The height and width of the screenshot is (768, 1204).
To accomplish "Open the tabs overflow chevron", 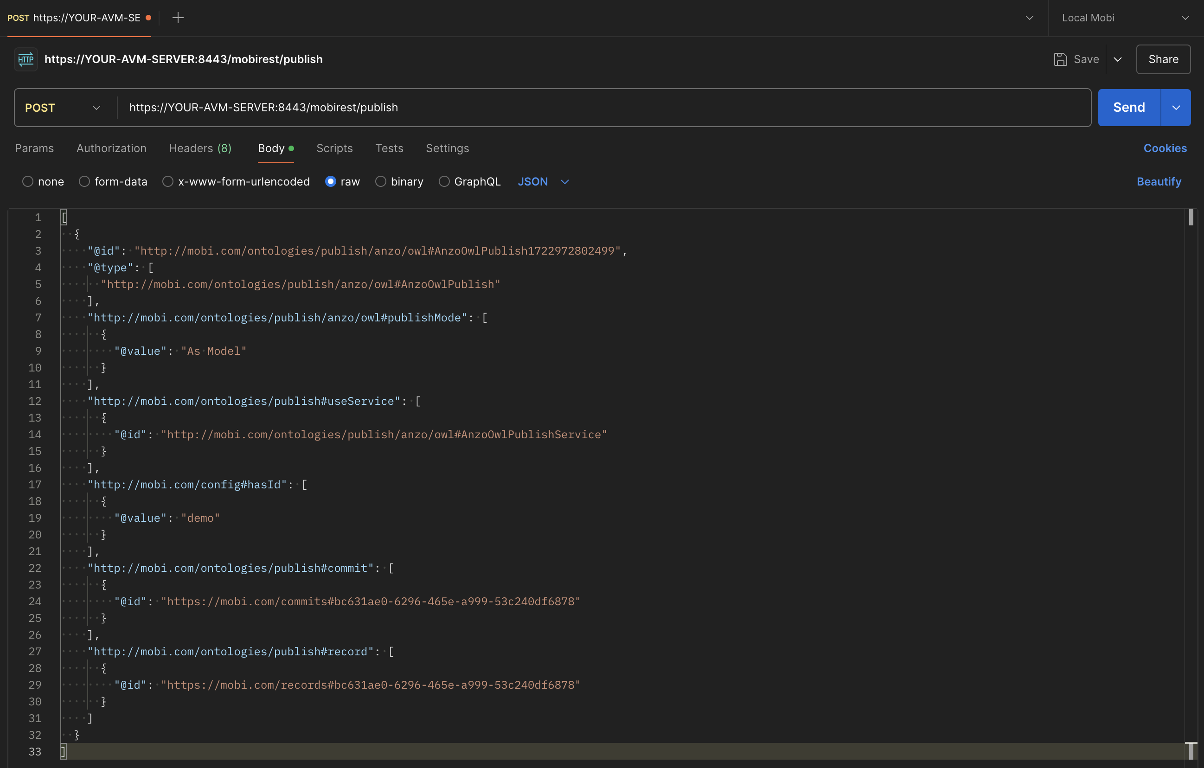I will tap(1030, 18).
